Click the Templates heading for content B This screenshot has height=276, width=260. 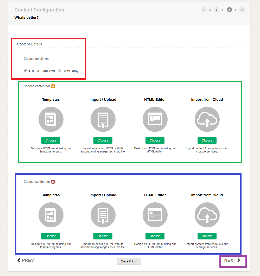tap(51, 195)
